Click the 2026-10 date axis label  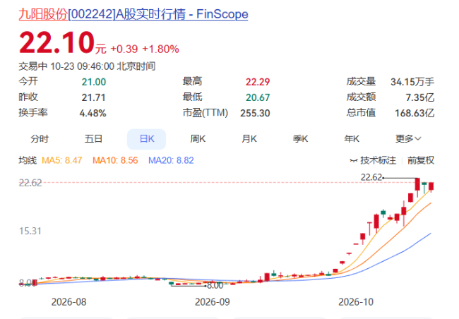pos(356,302)
